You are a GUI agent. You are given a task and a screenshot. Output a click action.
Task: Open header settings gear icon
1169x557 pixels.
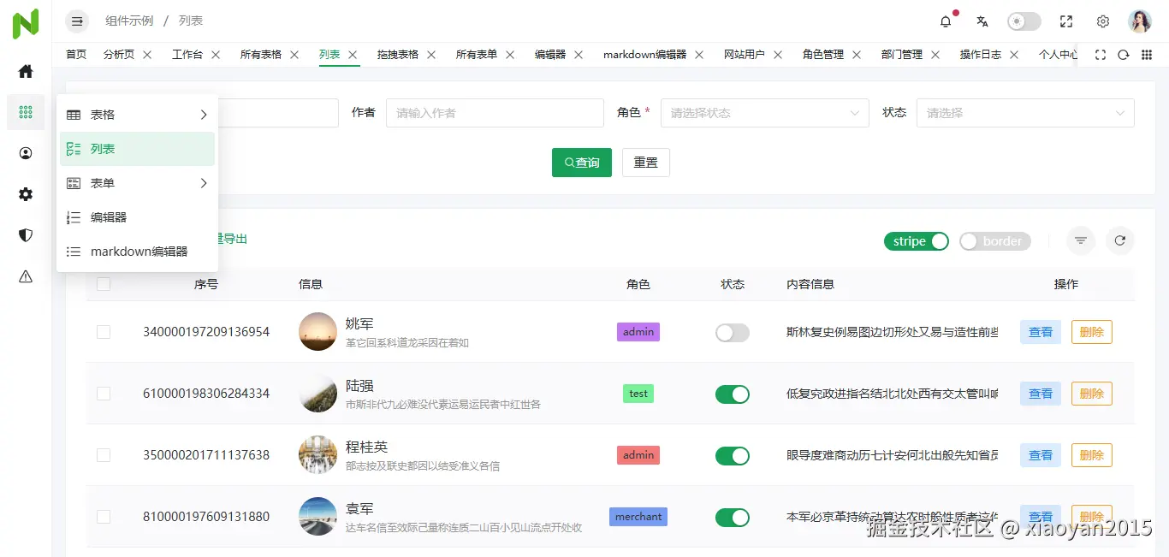(1103, 21)
